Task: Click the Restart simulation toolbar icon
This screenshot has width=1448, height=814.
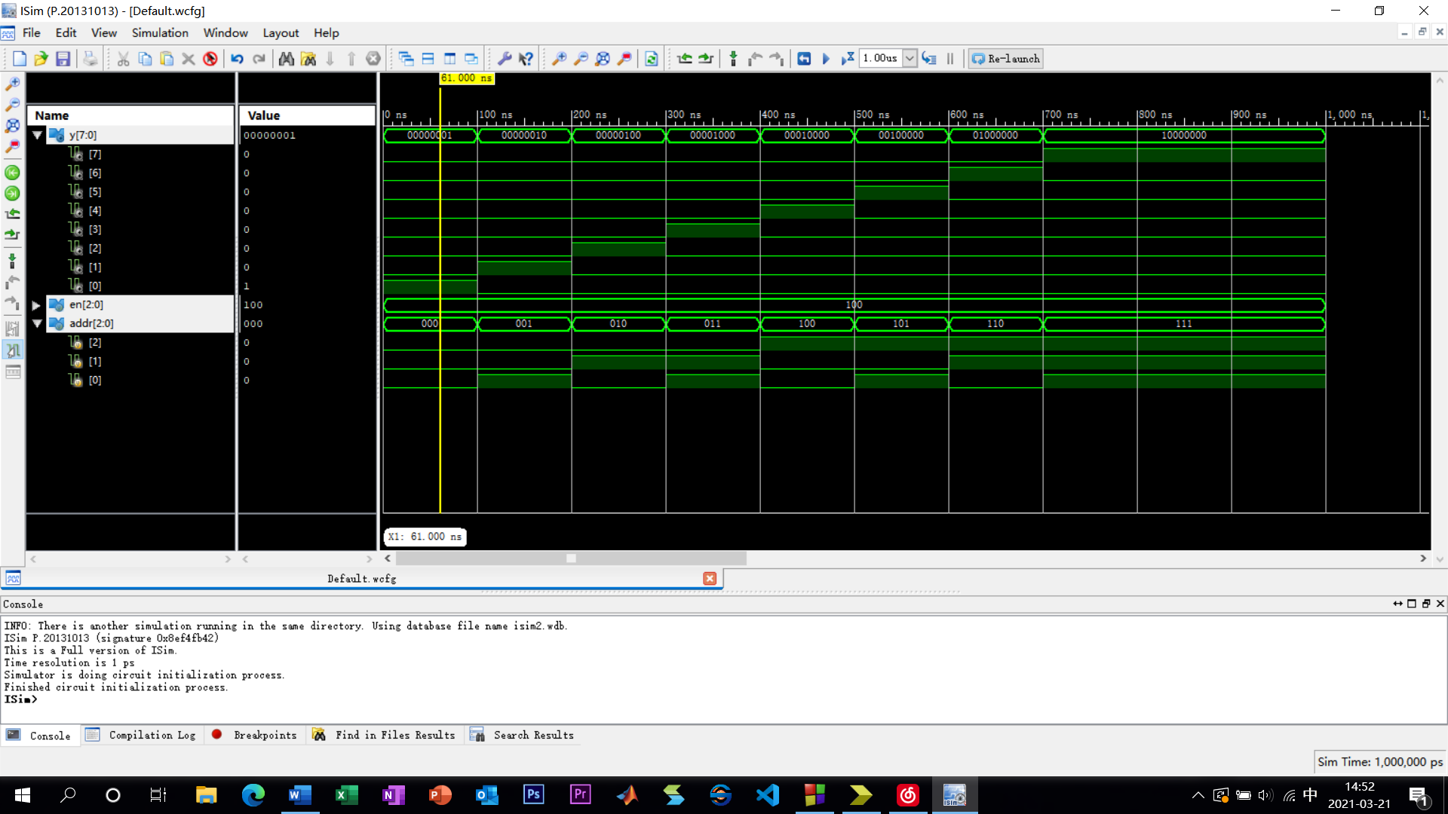Action: (x=804, y=59)
